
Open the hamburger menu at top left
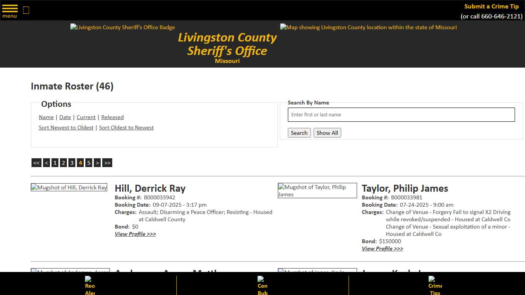point(9,9)
